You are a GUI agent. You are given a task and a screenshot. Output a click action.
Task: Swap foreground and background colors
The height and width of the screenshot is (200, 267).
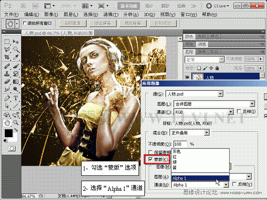16,130
